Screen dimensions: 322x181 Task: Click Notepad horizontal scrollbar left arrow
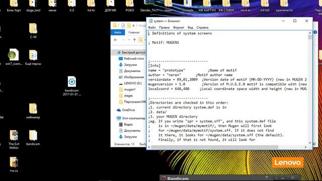(149, 147)
